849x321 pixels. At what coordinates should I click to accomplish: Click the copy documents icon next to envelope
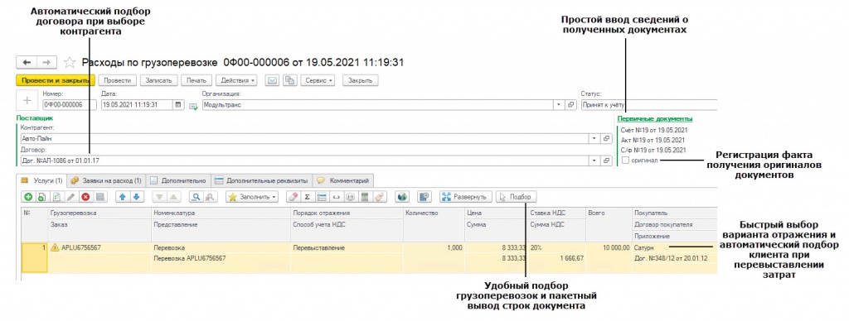289,80
